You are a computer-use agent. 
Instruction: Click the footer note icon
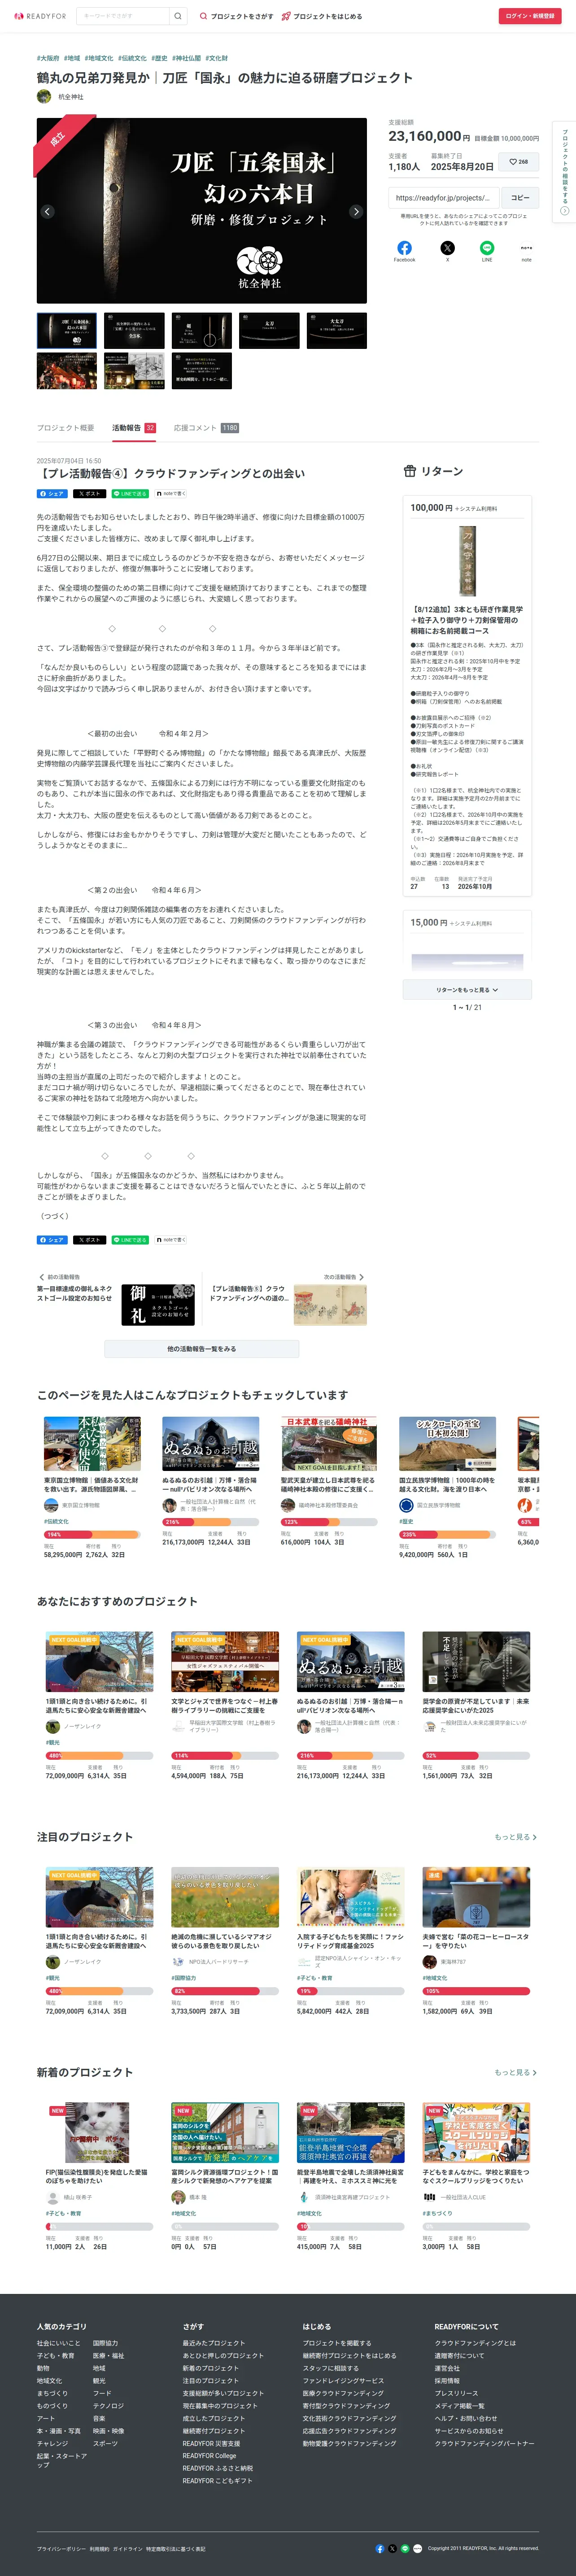[x=417, y=2548]
